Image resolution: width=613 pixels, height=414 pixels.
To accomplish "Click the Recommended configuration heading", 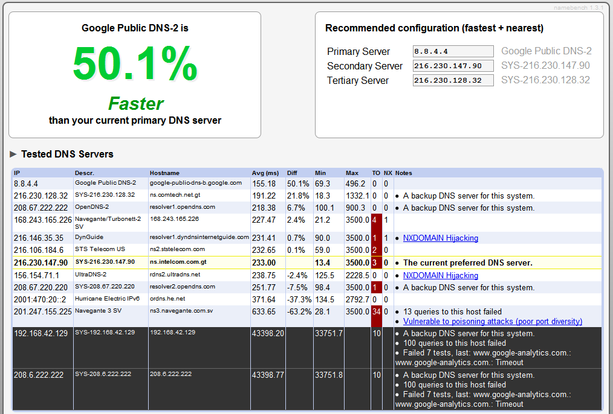I will [434, 28].
